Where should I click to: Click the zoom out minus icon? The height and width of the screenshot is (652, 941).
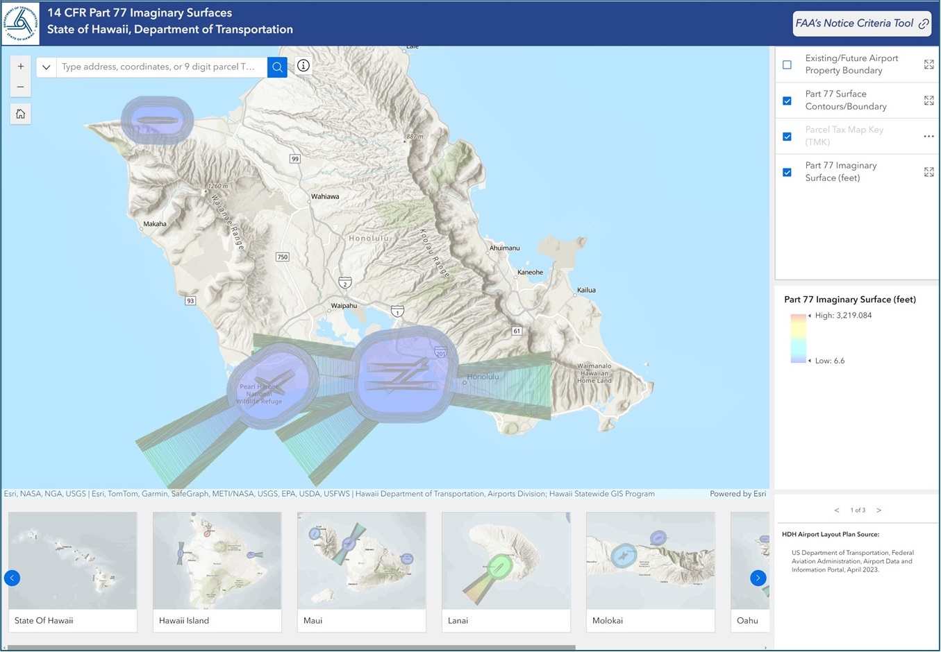[20, 86]
